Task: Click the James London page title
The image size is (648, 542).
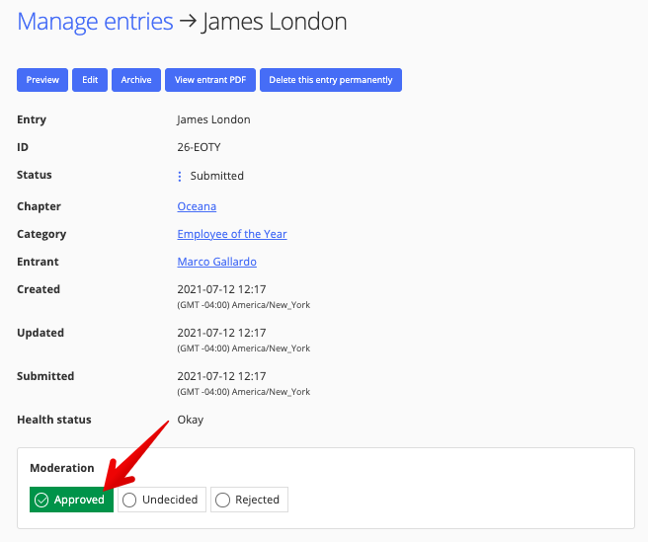Action: (275, 22)
